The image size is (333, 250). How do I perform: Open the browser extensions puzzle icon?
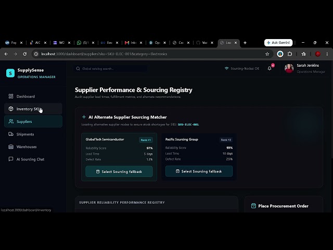[290, 54]
